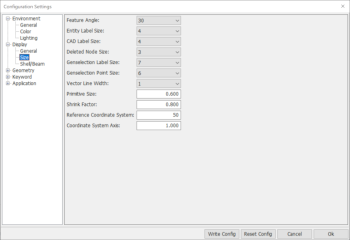Open the Vector Line Width dropdown
This screenshot has width=350, height=240.
(158, 83)
